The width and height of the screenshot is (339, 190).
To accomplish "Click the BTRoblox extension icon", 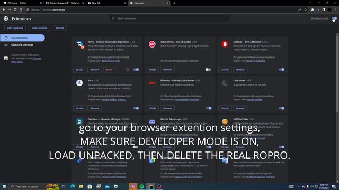I will pyautogui.click(x=152, y=83).
